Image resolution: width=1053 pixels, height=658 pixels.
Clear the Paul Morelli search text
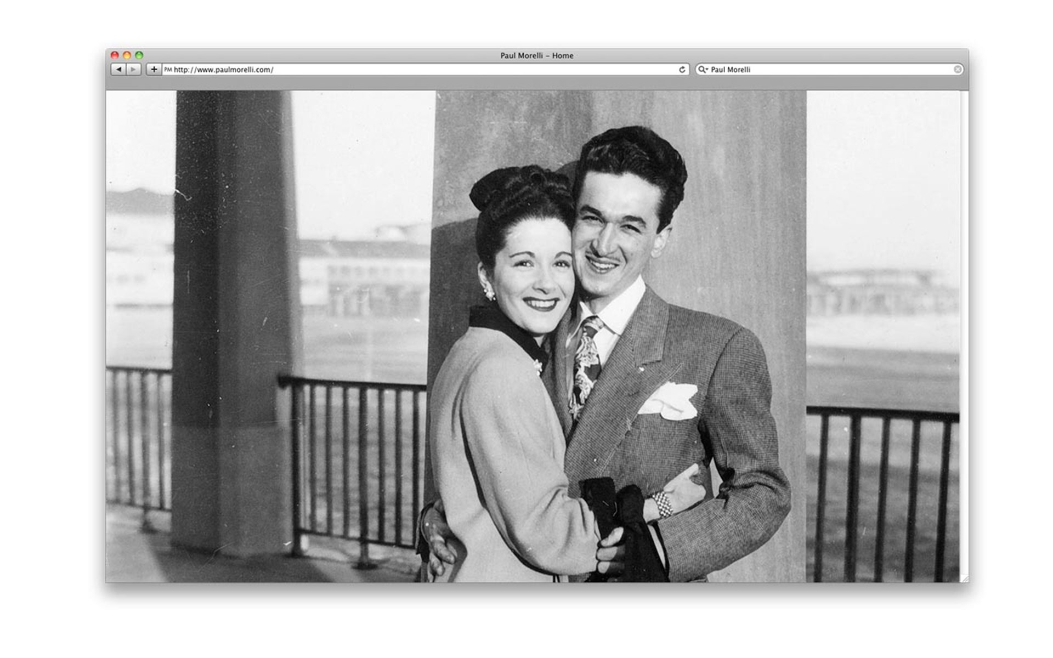(x=957, y=70)
